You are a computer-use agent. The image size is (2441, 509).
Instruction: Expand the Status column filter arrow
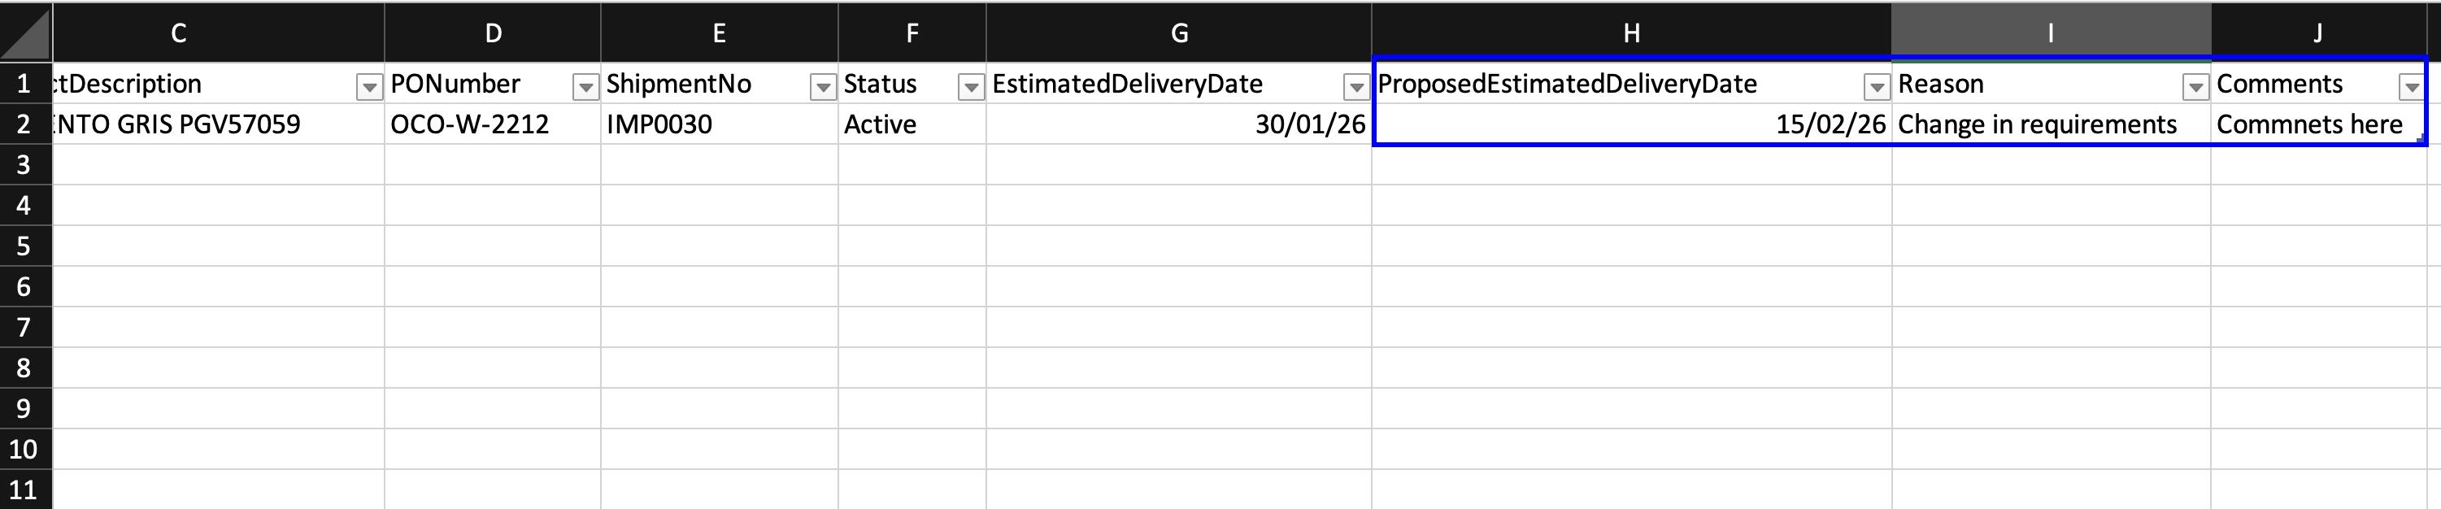point(970,87)
